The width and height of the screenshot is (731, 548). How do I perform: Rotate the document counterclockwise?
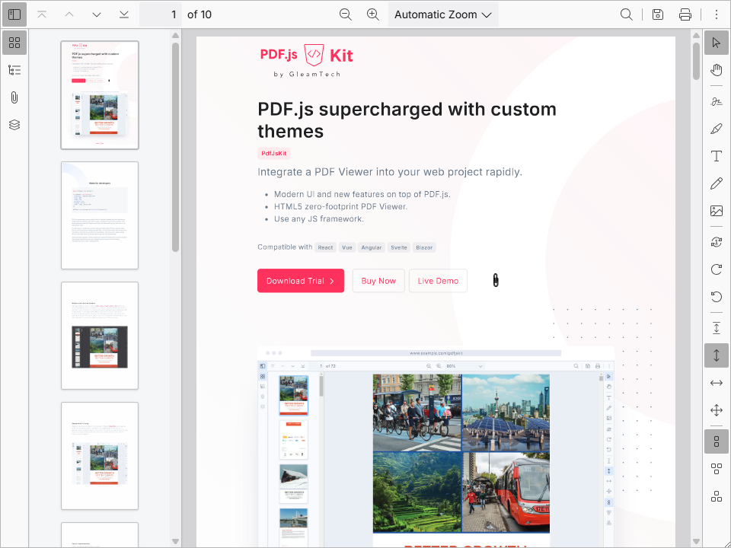tap(717, 297)
